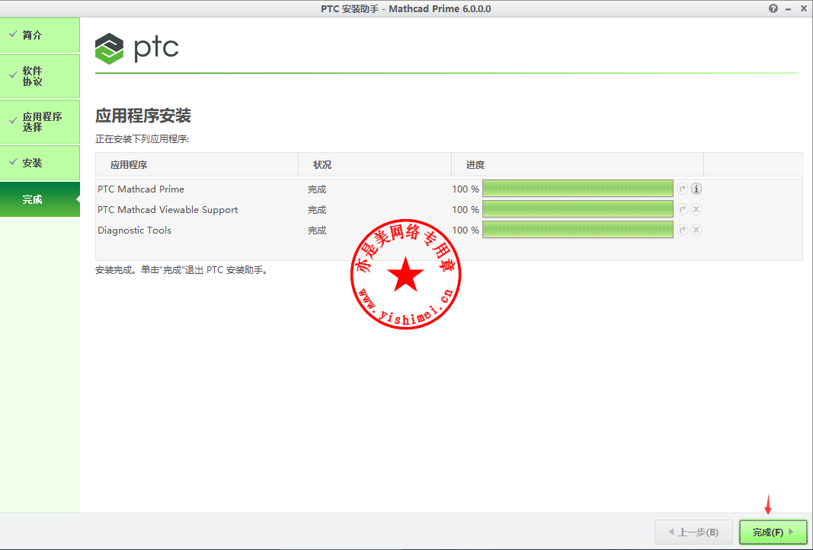Click the Mathcad Viewable Support progress bar
The image size is (813, 550).
tap(578, 209)
